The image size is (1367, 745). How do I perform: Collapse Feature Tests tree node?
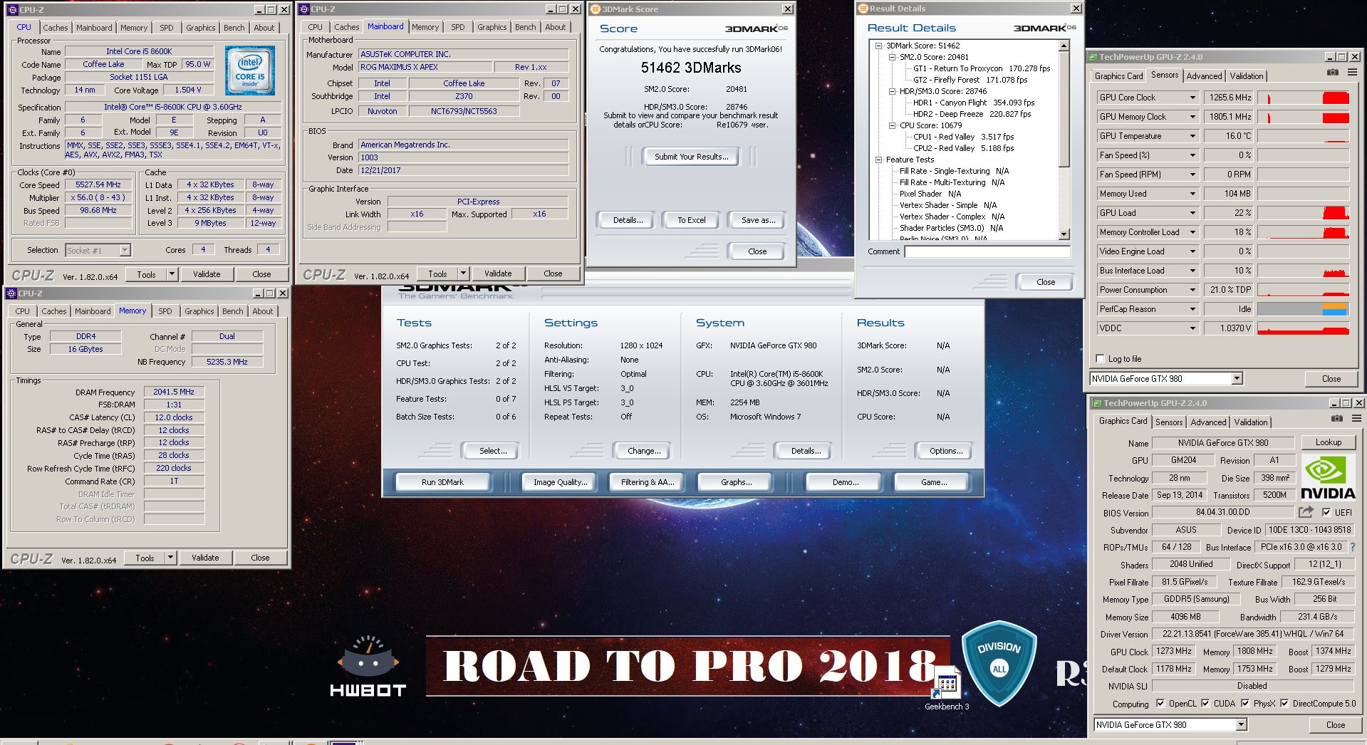pyautogui.click(x=879, y=160)
